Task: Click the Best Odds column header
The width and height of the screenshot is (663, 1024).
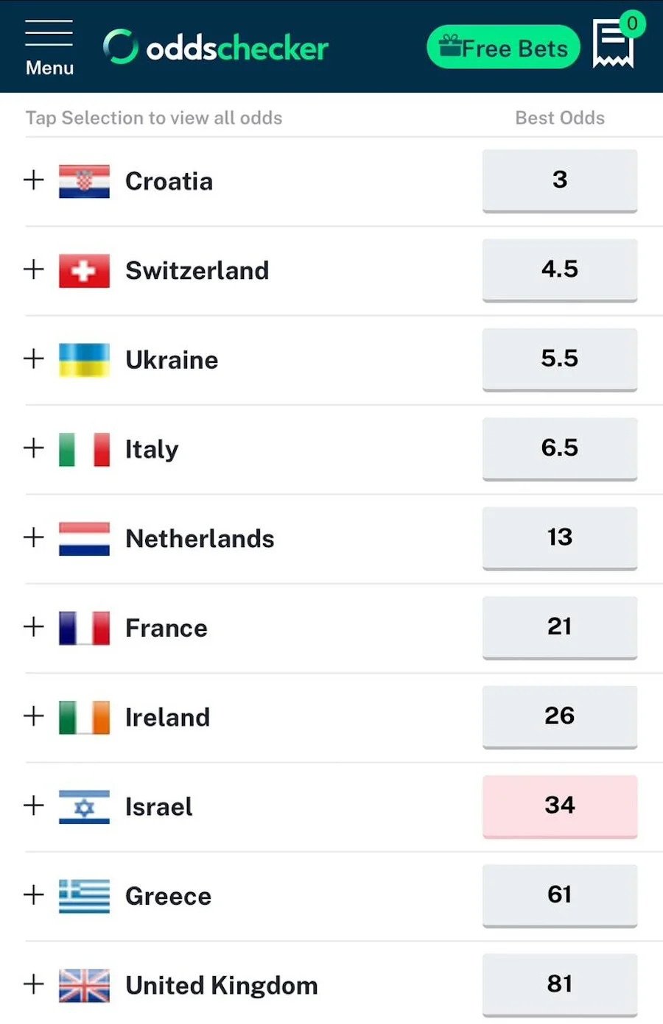Action: click(559, 118)
